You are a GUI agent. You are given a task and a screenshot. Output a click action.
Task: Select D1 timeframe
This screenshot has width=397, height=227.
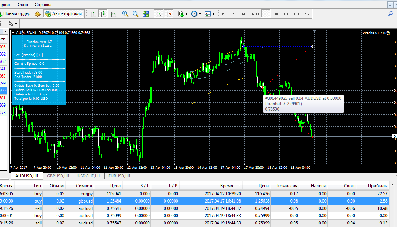coord(286,14)
